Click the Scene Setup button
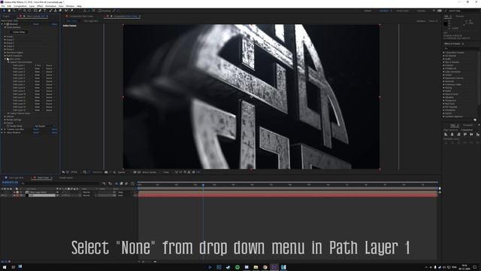The image size is (481, 271). tap(19, 32)
